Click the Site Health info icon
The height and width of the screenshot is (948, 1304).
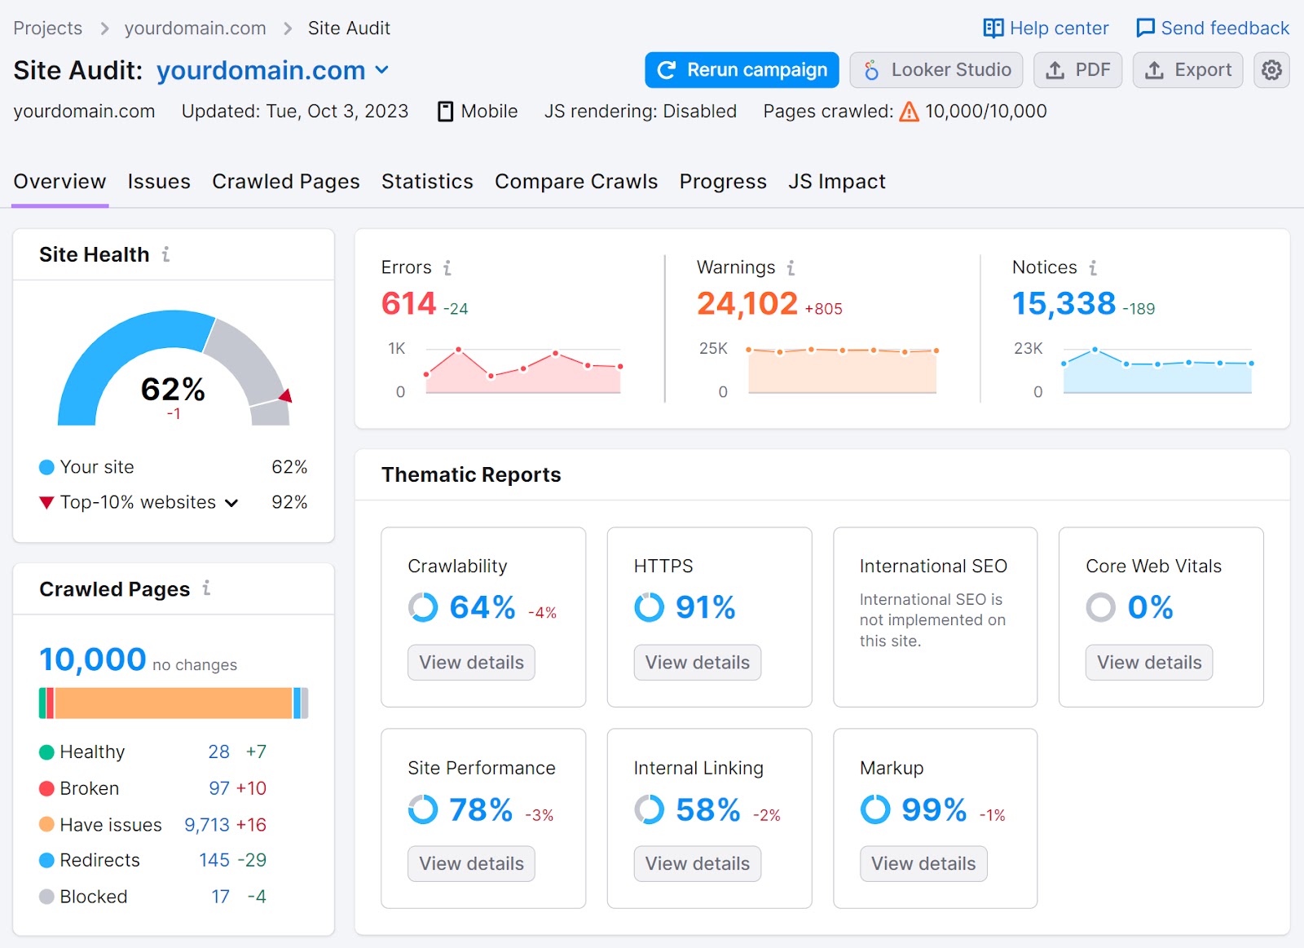point(166,254)
